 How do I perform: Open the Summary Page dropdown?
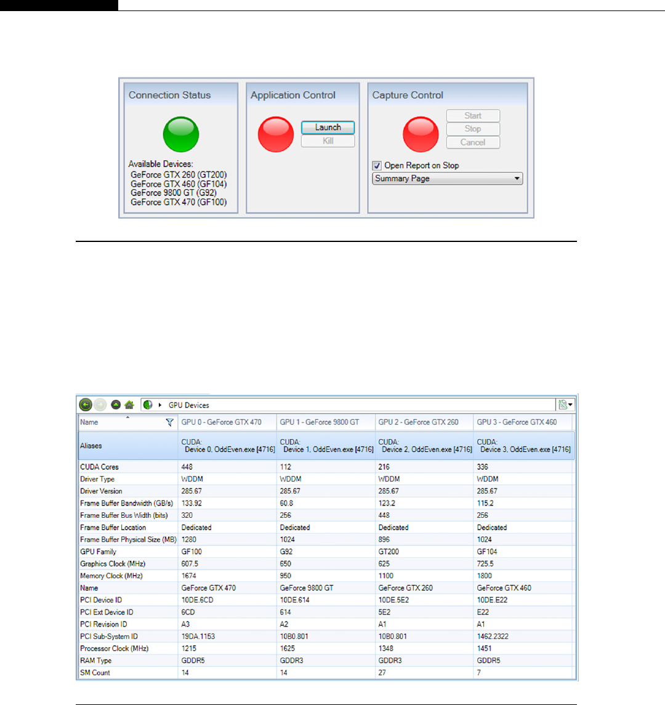pyautogui.click(x=448, y=179)
